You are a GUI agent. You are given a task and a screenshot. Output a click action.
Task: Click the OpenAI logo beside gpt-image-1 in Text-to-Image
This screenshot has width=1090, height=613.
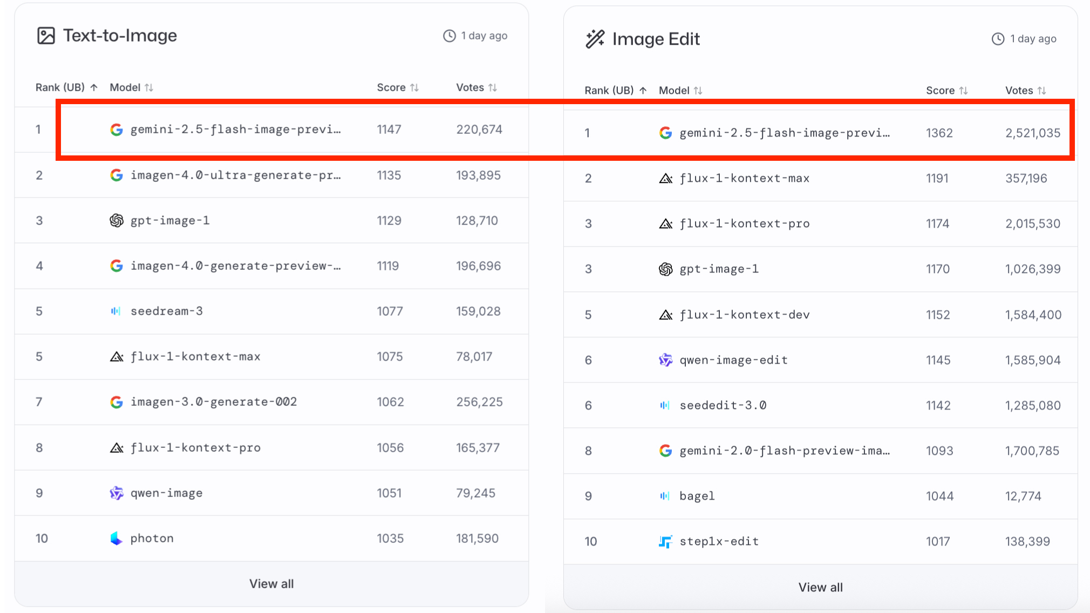117,220
